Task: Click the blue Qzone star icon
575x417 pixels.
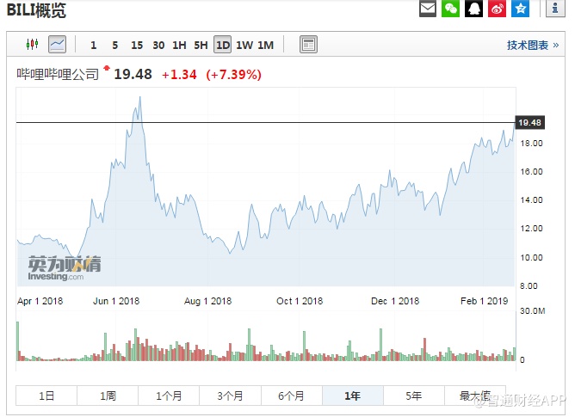Action: (x=520, y=9)
